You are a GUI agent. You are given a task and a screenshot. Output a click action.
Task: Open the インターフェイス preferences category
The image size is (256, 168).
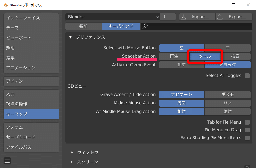click(31, 18)
